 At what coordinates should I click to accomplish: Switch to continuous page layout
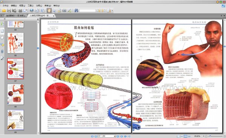point(182,136)
